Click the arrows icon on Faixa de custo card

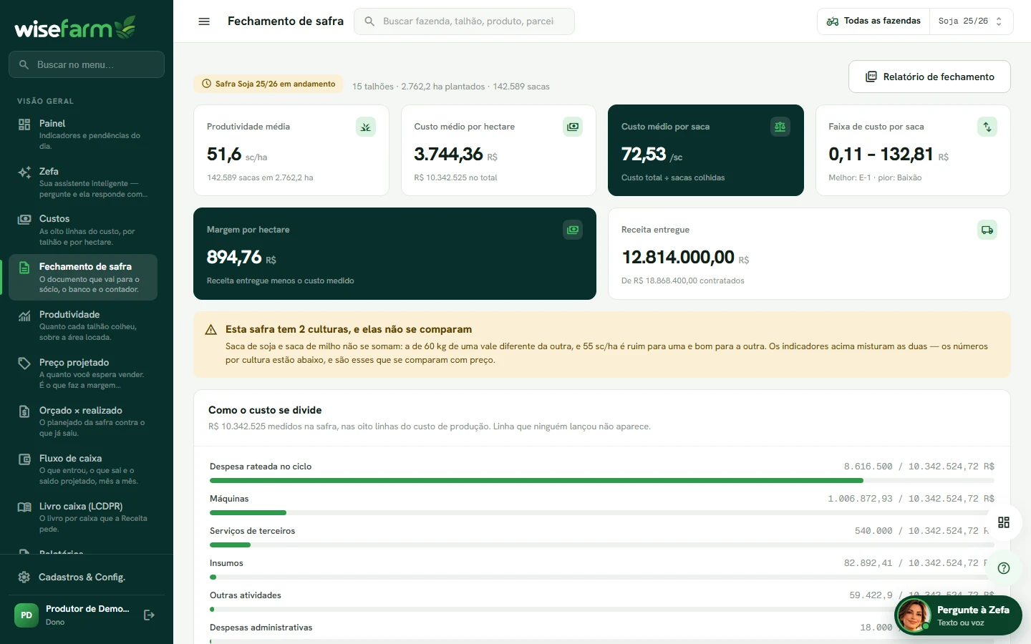click(x=987, y=127)
